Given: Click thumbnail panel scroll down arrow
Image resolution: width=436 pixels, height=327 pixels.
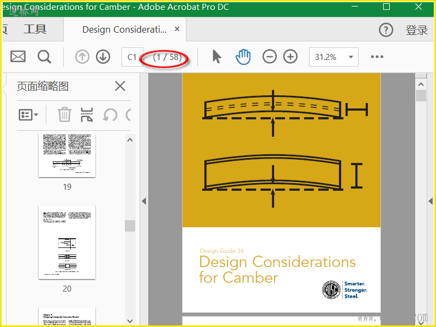Looking at the screenshot, I should [130, 321].
